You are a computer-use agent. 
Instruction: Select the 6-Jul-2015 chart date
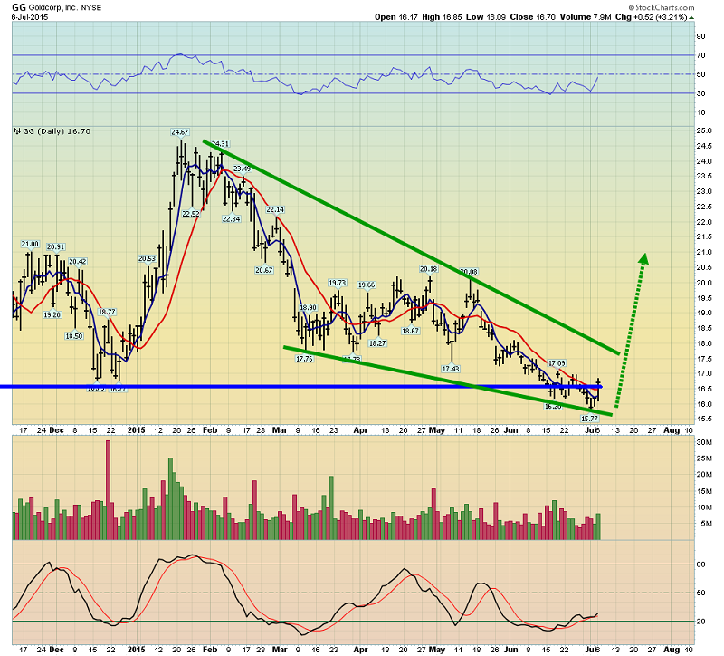pos(30,17)
